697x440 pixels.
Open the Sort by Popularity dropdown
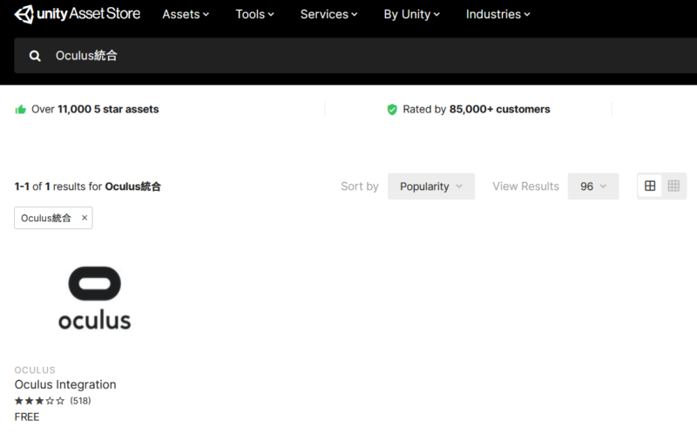click(431, 186)
